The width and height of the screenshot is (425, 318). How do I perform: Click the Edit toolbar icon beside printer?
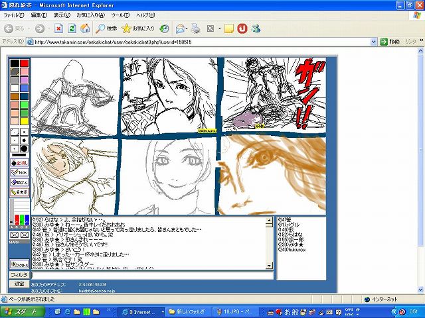pos(211,28)
